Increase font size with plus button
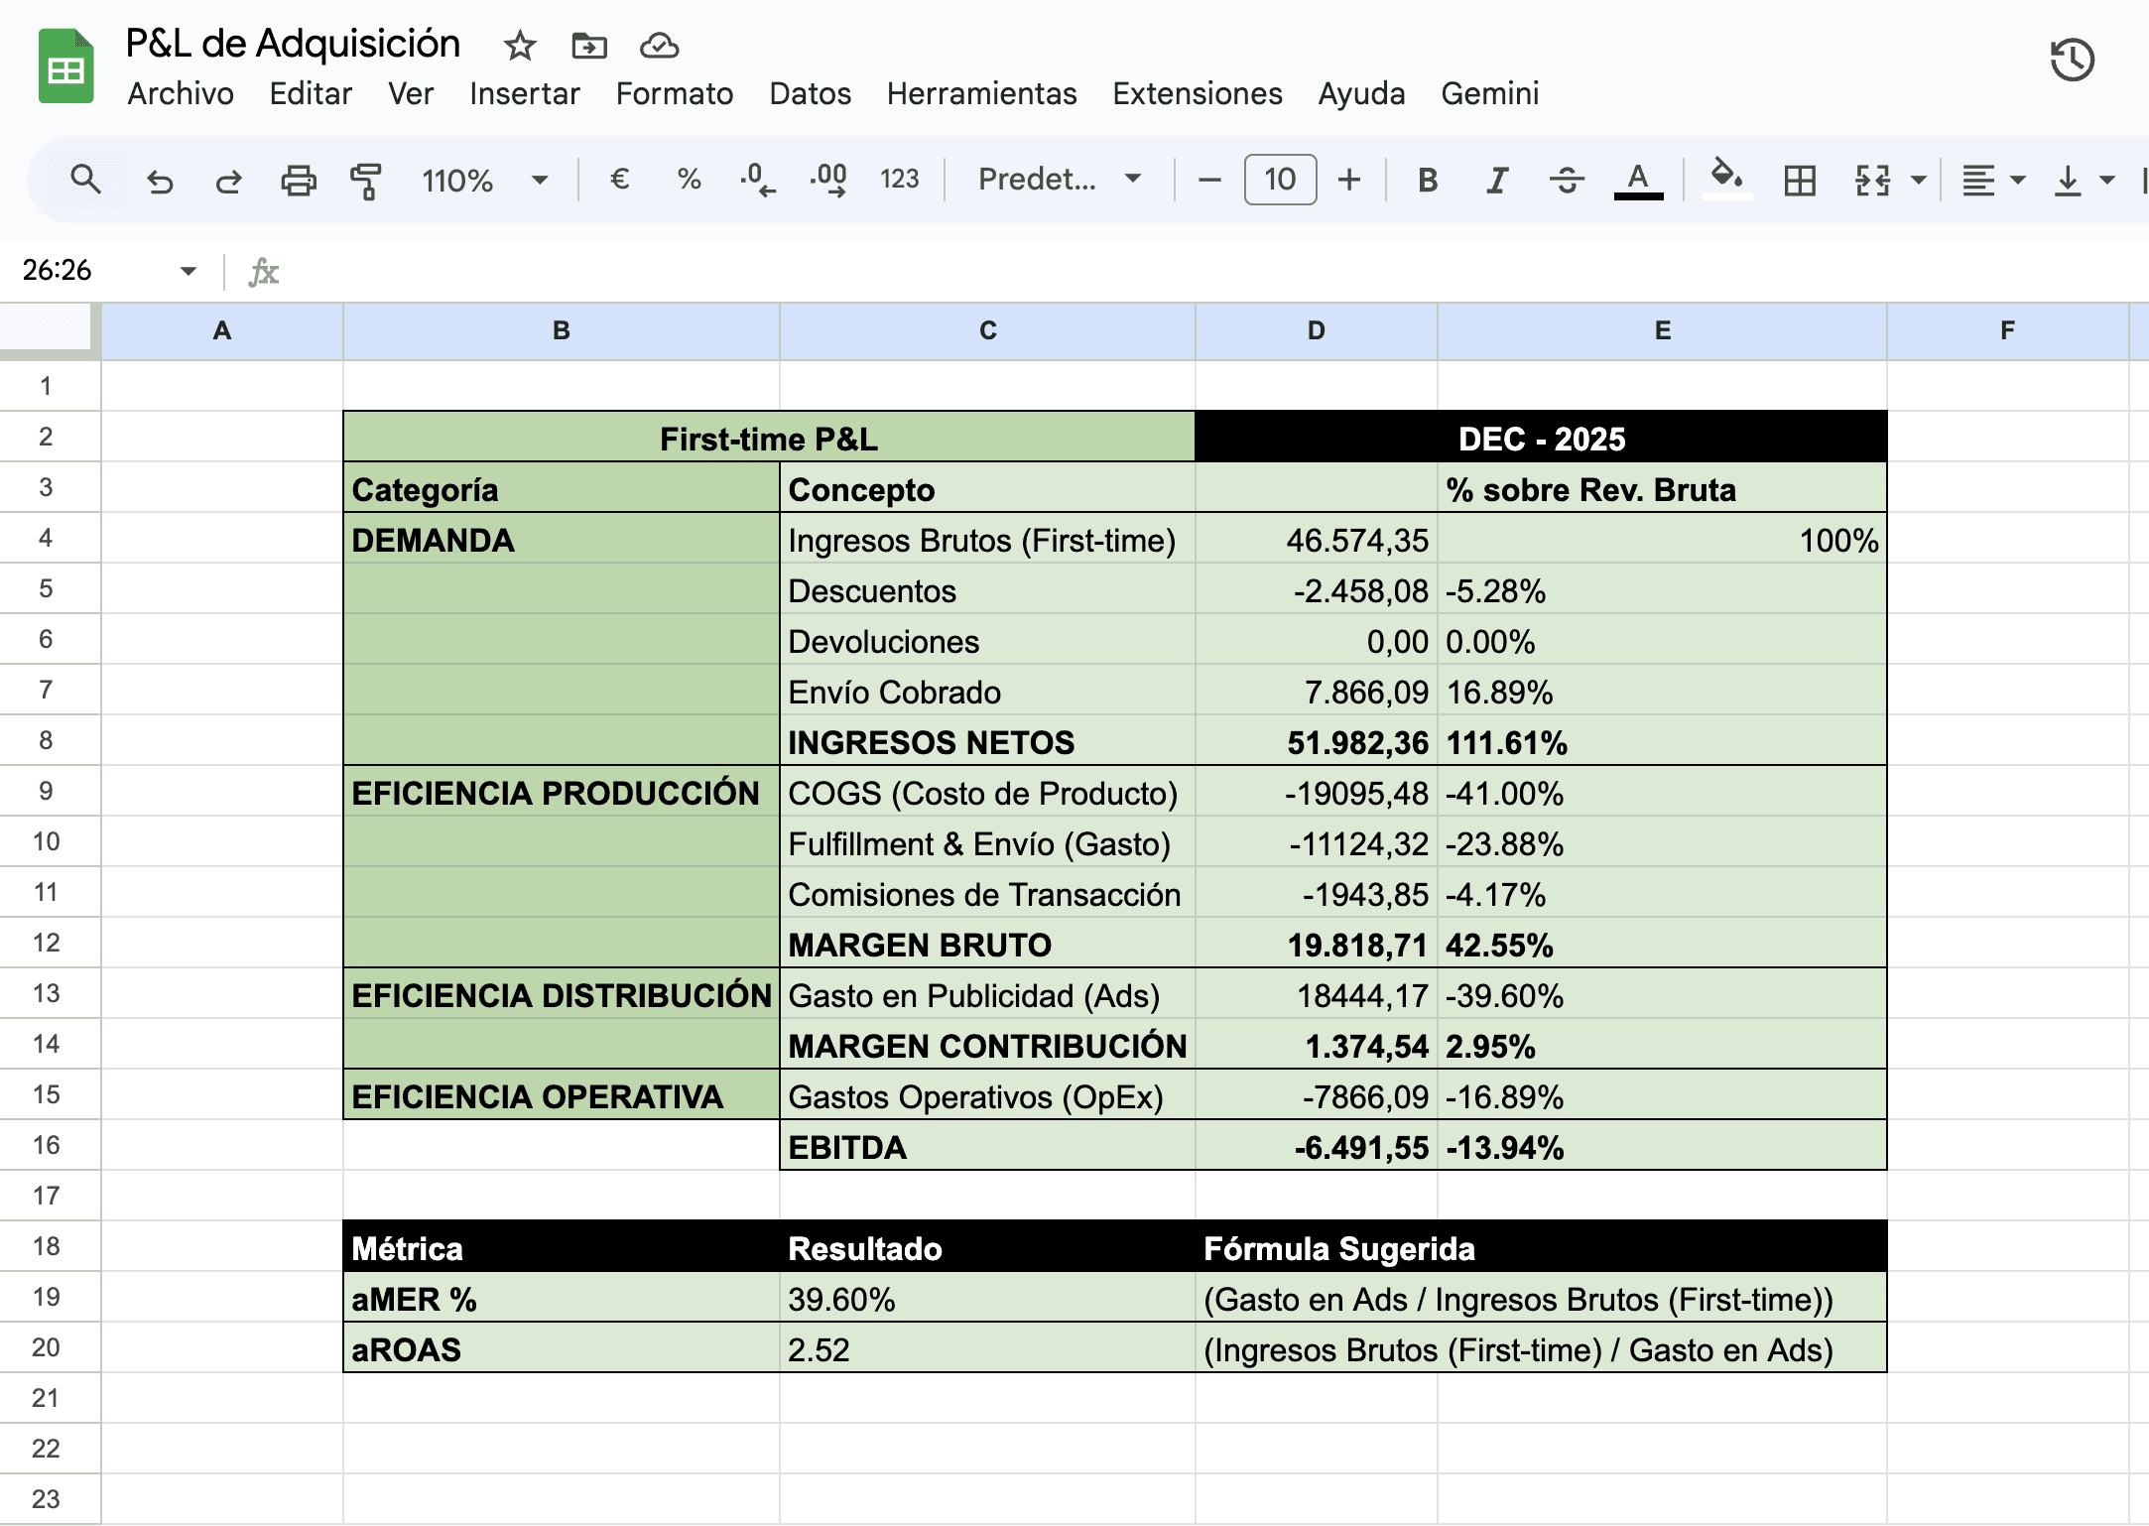Screen dimensions: 2149x1526 pyautogui.click(x=1348, y=181)
